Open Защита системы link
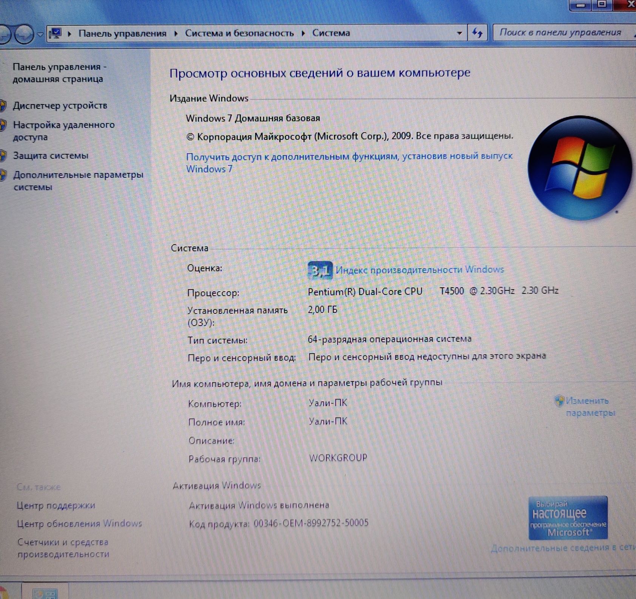Image resolution: width=636 pixels, height=599 pixels. 51,155
